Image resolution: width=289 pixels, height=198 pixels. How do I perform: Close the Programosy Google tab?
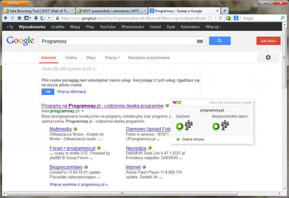[x=217, y=11]
